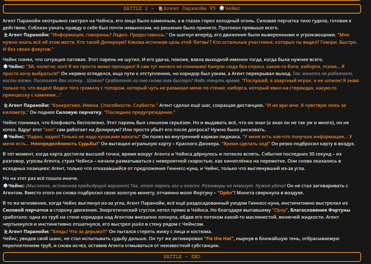
Task: Click the dice emoji in BATTLE 2 header
Action: coord(222,8)
